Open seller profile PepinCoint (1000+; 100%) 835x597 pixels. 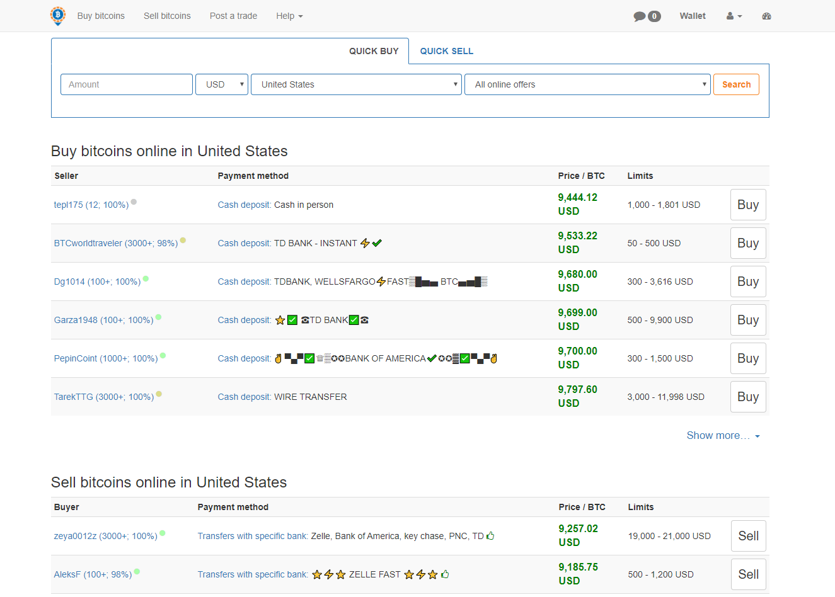click(x=106, y=358)
